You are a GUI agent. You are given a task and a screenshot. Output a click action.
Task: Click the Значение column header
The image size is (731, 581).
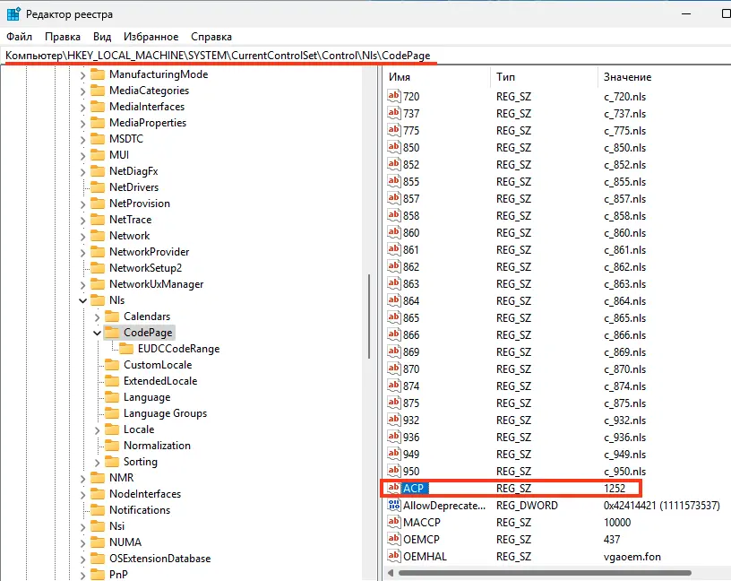(665, 77)
